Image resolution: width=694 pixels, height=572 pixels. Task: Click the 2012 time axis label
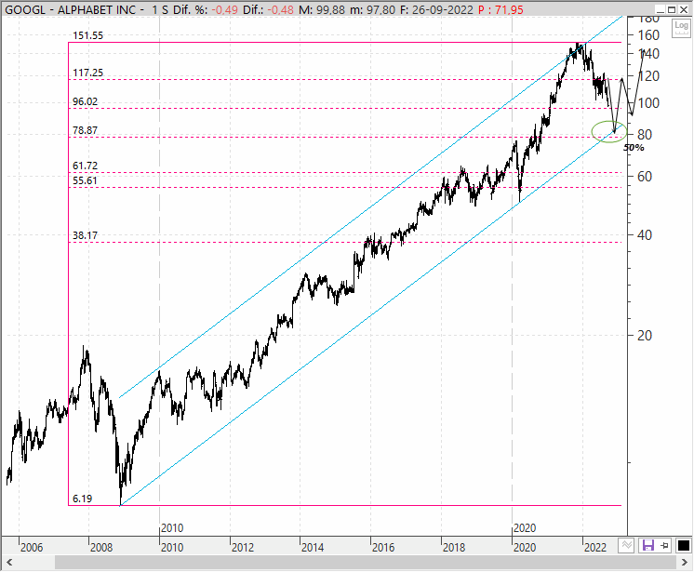243,548
